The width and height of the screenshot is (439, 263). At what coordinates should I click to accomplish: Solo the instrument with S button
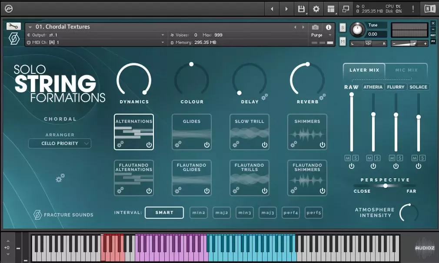pos(343,28)
